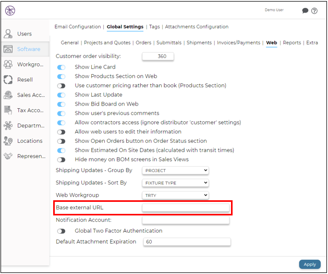Screen dimensions: 328x274
Task: Open Reports sub-tab
Action: pos(292,42)
